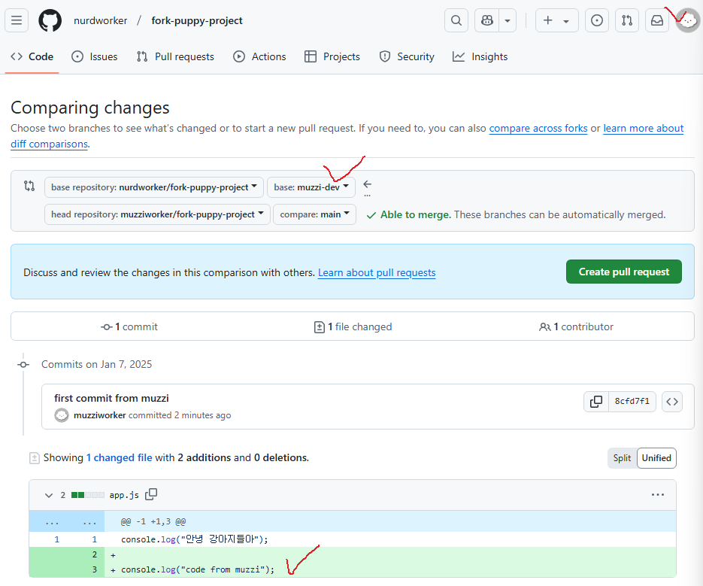Open commit hash 8cfd7f1
Viewport: 703px width, 586px height.
pos(632,402)
